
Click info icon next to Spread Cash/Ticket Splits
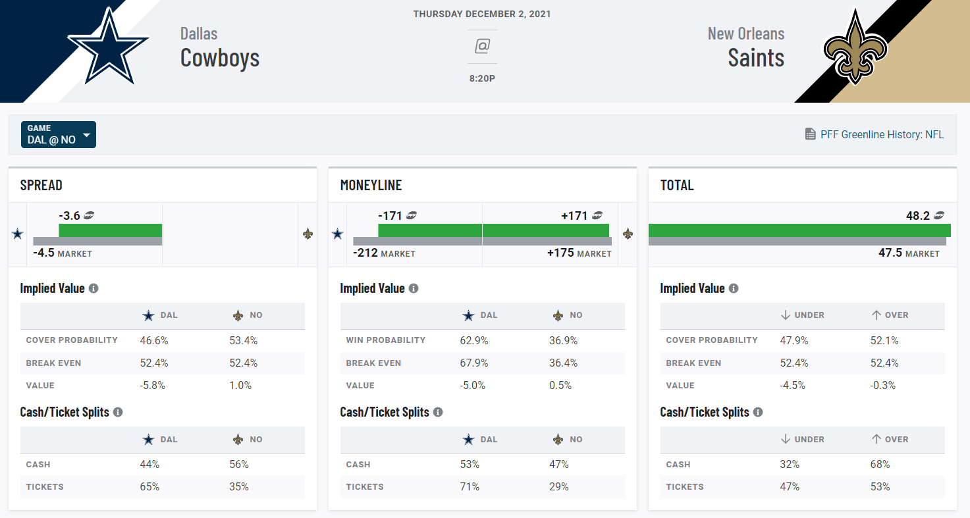(118, 412)
